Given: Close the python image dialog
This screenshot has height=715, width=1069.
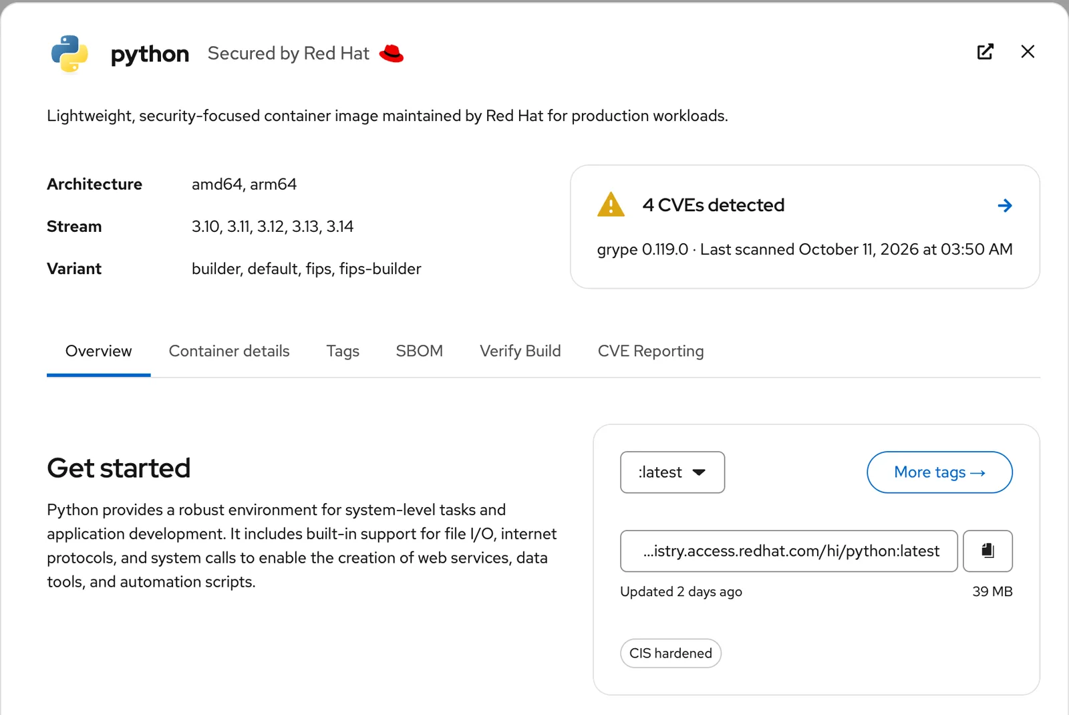Looking at the screenshot, I should pyautogui.click(x=1028, y=51).
